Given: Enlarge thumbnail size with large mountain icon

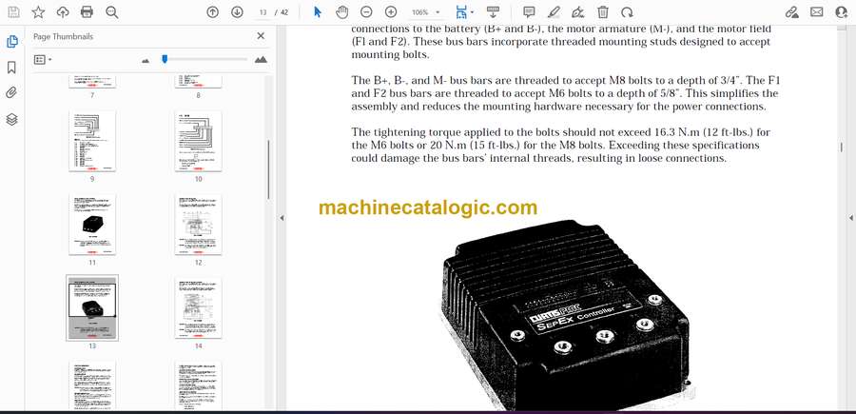Looking at the screenshot, I should 261,60.
